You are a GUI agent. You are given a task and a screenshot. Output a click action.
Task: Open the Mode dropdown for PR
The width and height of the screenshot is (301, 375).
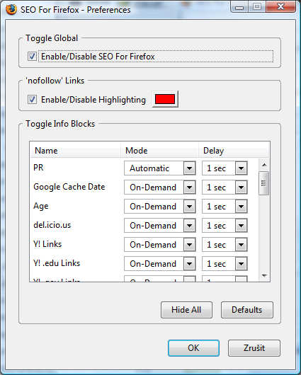160,168
